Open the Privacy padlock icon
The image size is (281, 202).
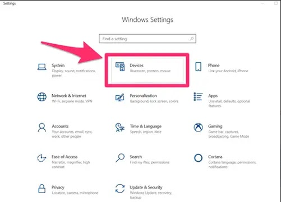pos(42,189)
